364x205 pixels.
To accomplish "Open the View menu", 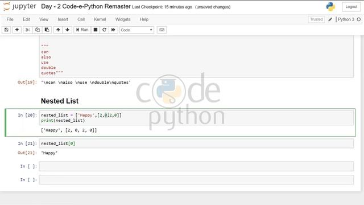I will pyautogui.click(x=44, y=19).
